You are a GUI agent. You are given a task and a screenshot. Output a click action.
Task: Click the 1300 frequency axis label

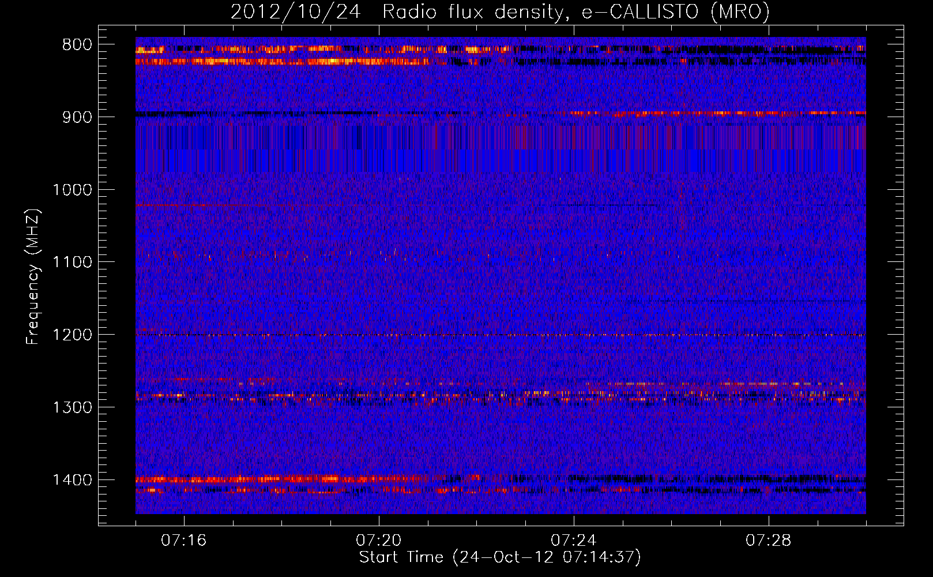click(x=72, y=407)
